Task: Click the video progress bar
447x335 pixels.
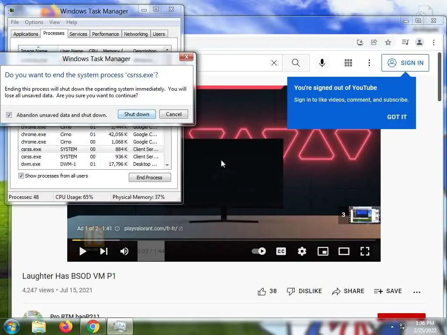Action: pos(224,240)
